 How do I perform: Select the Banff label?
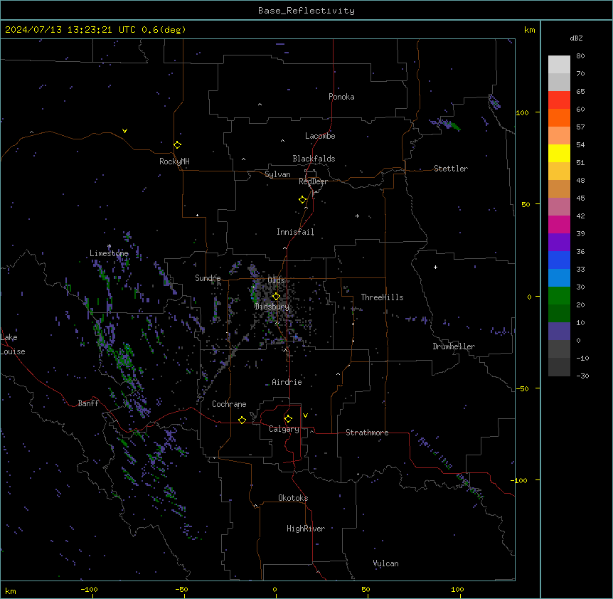(x=88, y=403)
